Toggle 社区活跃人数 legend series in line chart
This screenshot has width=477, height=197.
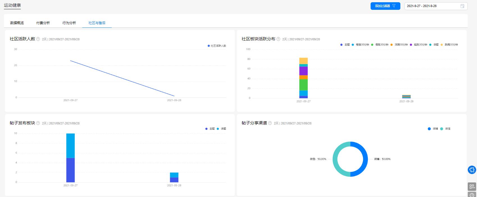point(217,46)
